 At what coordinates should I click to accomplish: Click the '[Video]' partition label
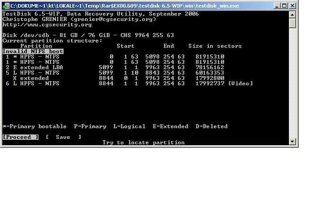[241, 84]
